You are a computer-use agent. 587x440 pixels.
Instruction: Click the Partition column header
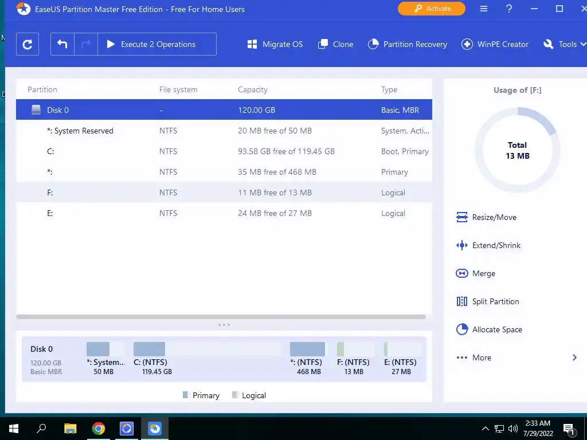coord(42,89)
